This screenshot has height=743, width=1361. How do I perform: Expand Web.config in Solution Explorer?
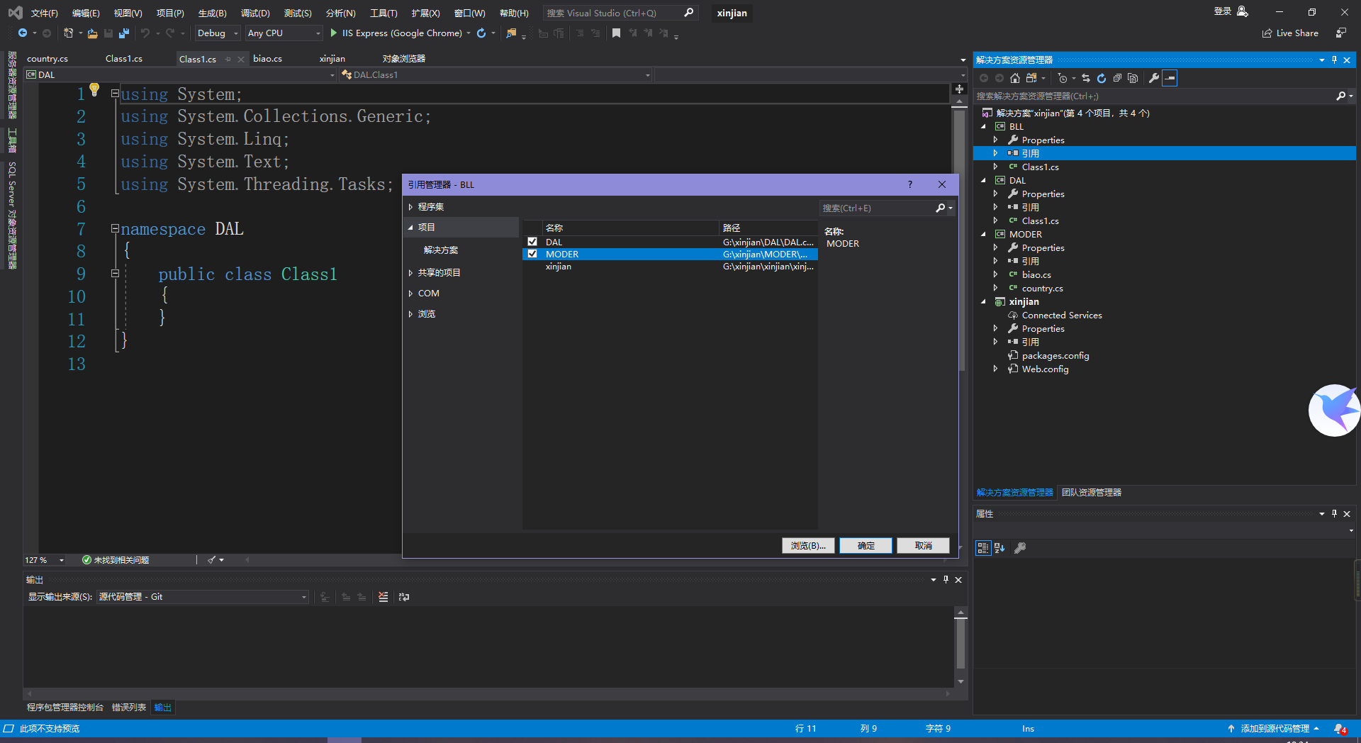[x=996, y=369]
